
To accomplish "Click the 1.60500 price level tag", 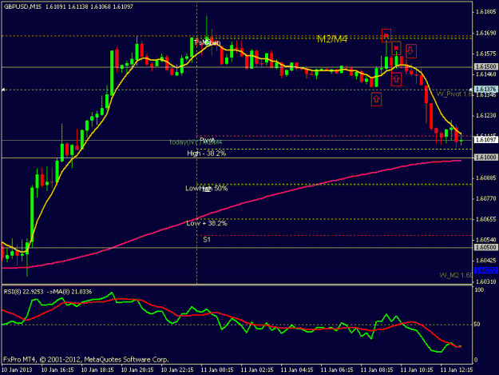I will coord(486,247).
